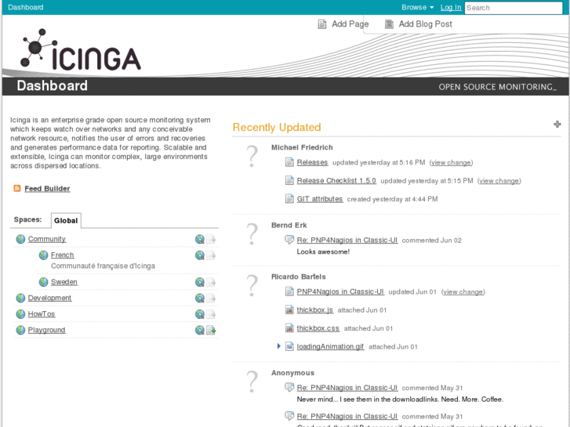The width and height of the screenshot is (570, 427).
Task: Click the add page icon in Playground row
Action: tap(211, 330)
